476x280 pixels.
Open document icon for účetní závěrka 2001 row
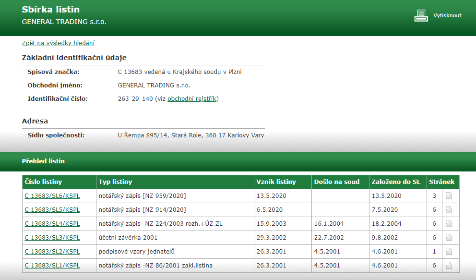[x=449, y=238]
